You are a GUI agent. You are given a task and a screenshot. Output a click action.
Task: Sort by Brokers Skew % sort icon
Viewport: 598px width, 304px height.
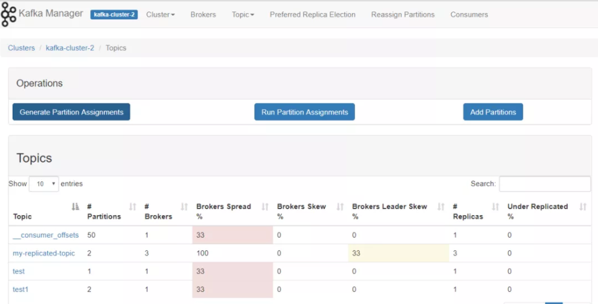pyautogui.click(x=340, y=207)
